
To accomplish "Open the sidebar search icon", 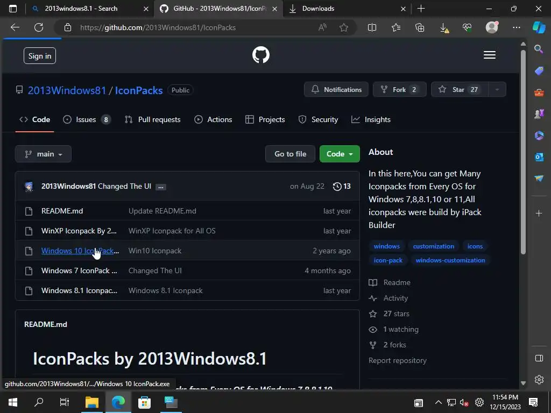I will click(539, 49).
